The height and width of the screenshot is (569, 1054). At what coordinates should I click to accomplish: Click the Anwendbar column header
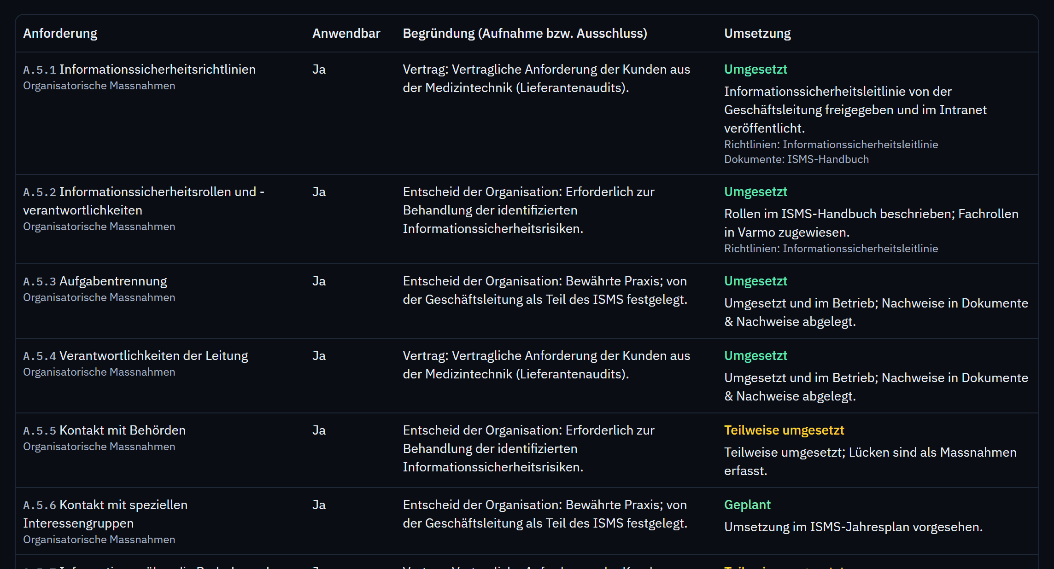coord(346,34)
